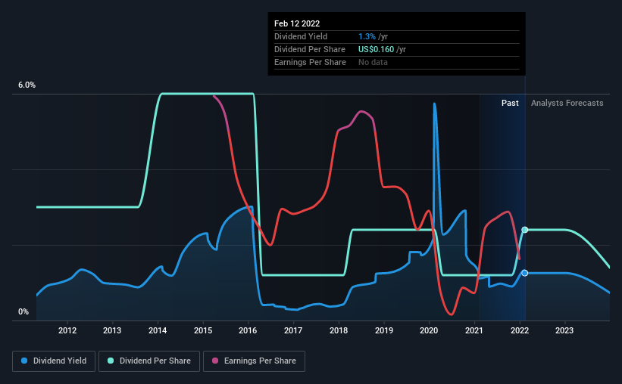Screen dimensions: 622x384
Task: Click the 2014 x-axis label
Action: [158, 330]
